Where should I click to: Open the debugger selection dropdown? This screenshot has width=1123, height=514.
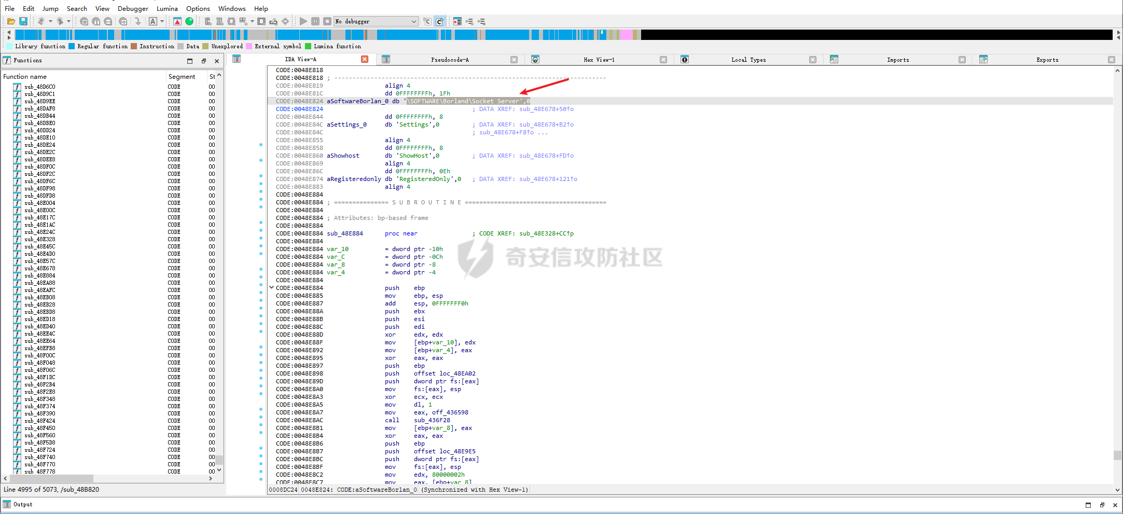tap(414, 21)
